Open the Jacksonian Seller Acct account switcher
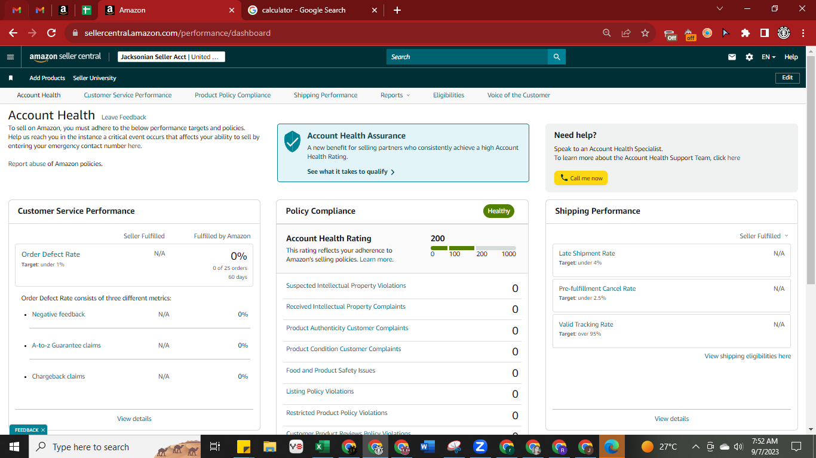 pos(171,57)
